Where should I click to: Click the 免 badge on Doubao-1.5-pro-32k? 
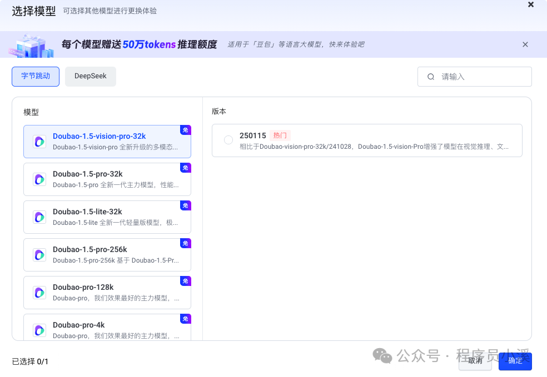185,168
